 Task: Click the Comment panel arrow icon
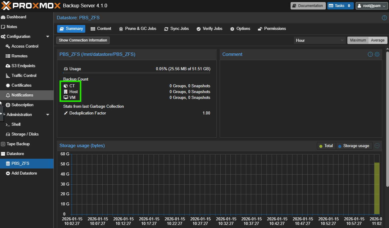coord(370,54)
